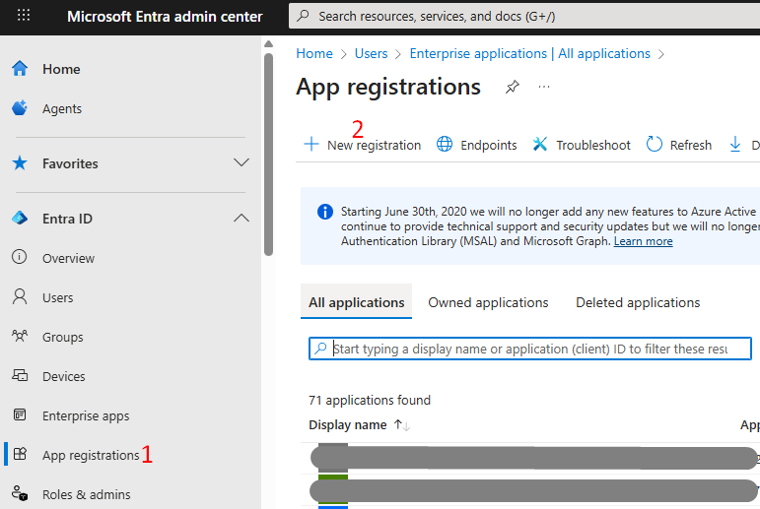Sort by Display name column header

click(348, 425)
